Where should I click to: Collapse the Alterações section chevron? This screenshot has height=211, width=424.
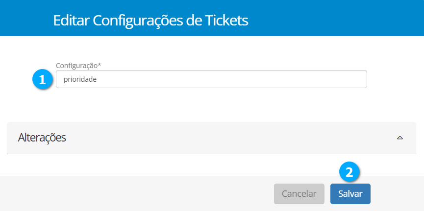click(399, 138)
